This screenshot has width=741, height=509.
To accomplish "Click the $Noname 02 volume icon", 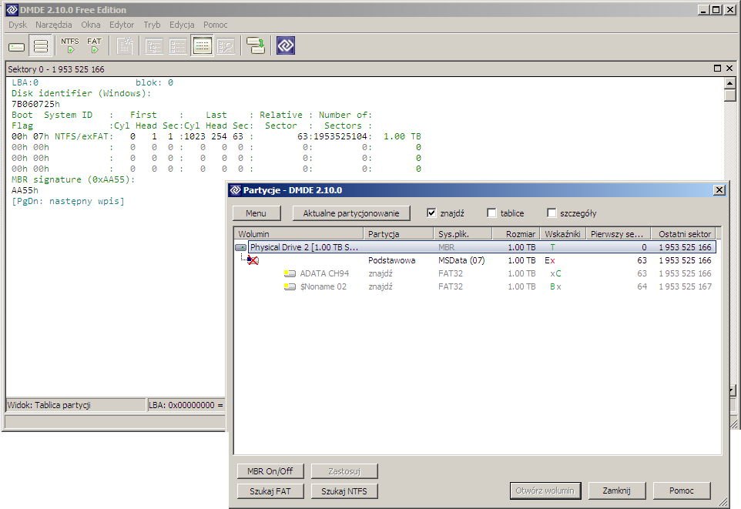I will pyautogui.click(x=289, y=287).
